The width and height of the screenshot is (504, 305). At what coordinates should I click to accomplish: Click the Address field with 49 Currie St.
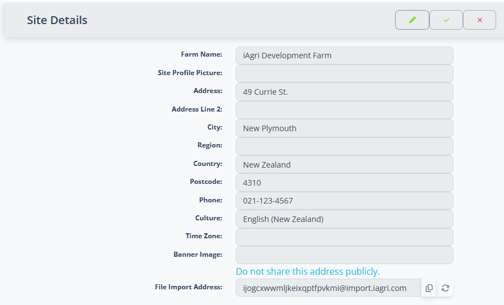[x=344, y=92]
